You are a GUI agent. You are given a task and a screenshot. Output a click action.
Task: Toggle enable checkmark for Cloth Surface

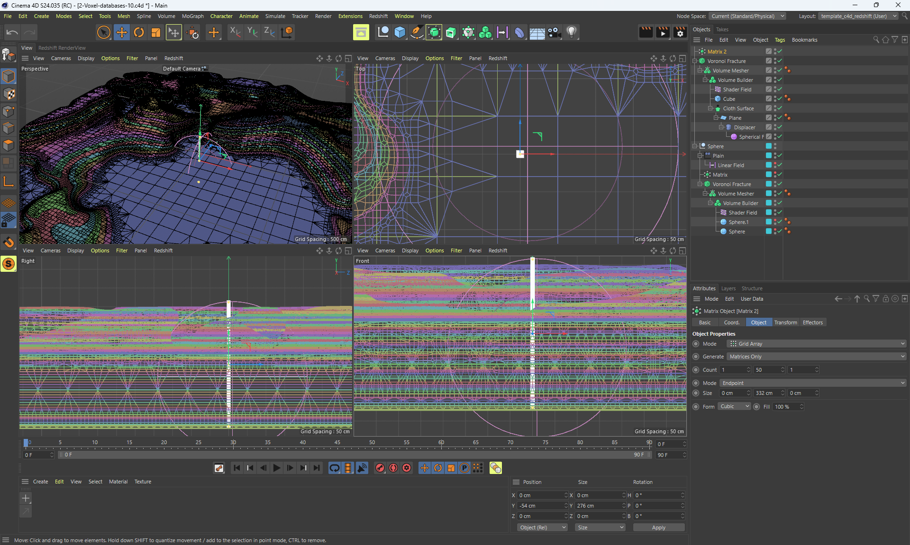tap(780, 108)
